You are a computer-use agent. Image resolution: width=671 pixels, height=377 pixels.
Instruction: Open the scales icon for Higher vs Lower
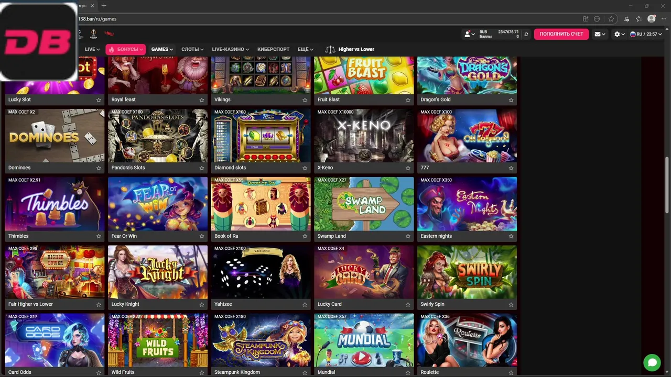tap(330, 49)
